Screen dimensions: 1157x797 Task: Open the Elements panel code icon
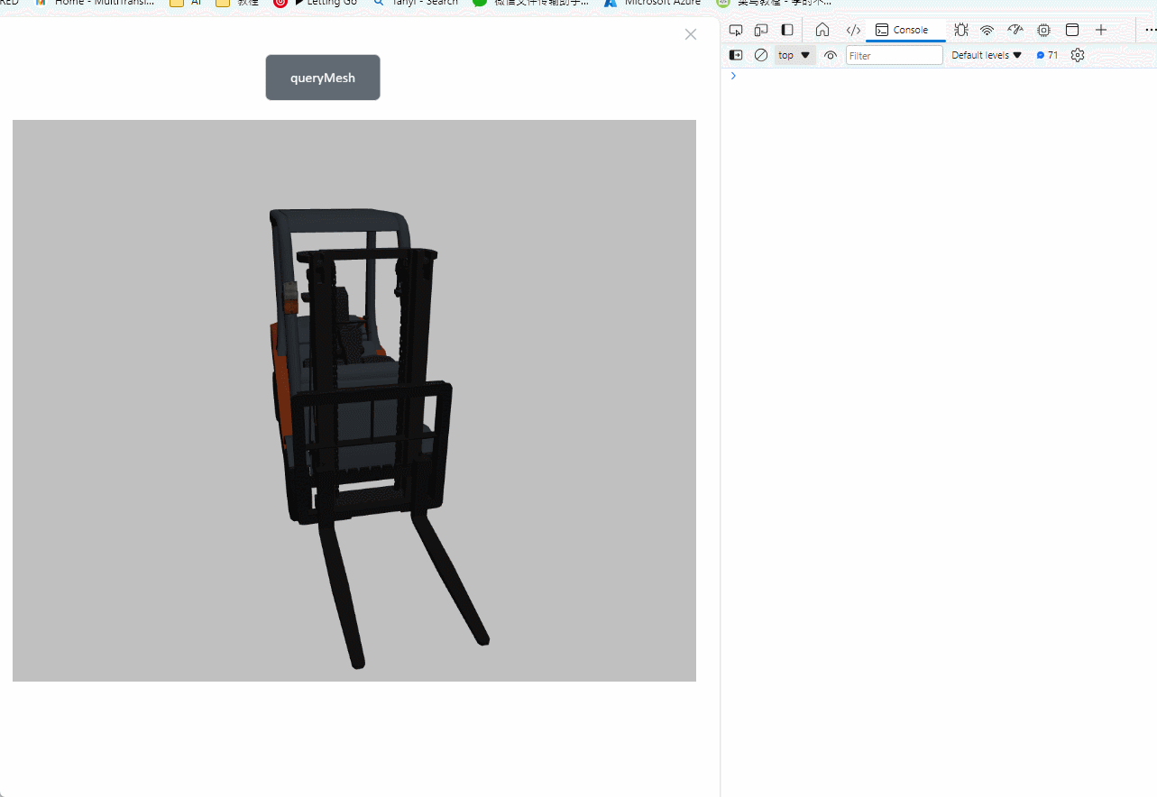[x=853, y=30]
